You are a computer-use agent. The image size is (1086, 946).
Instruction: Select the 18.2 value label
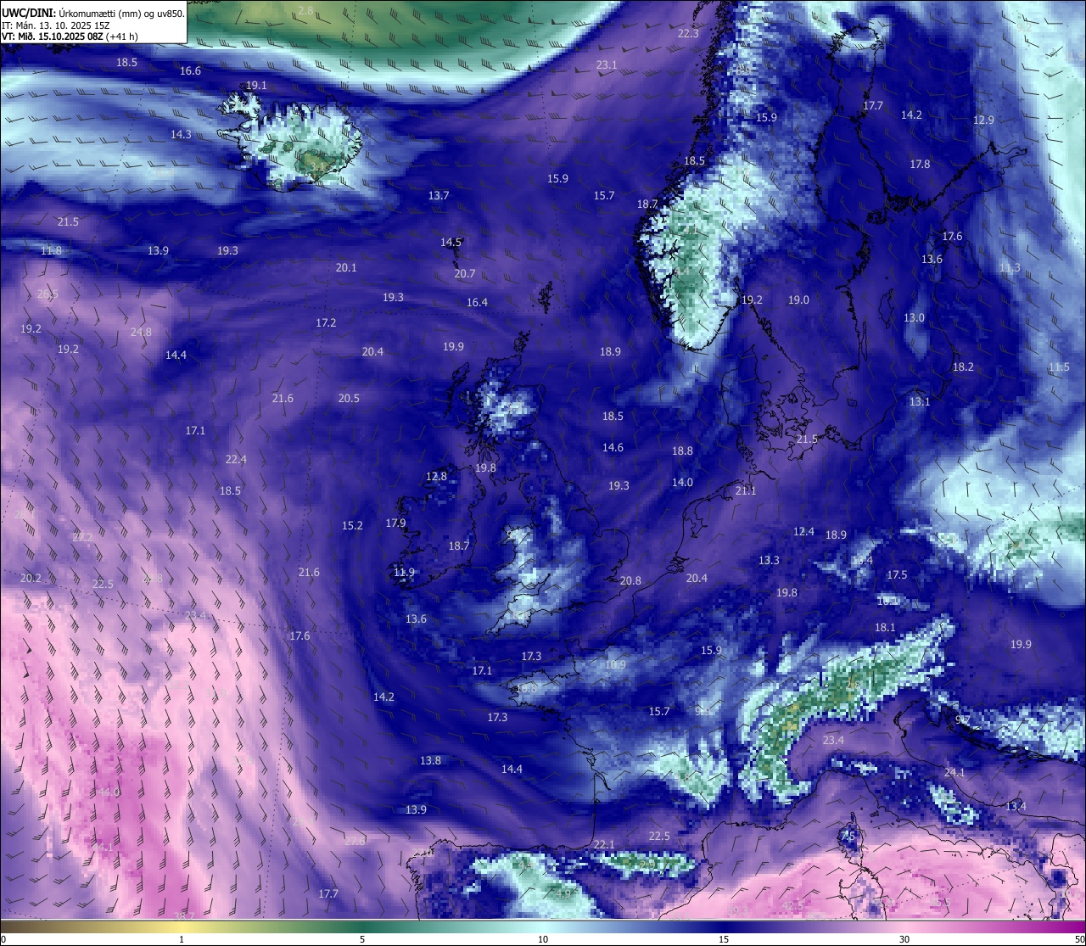tap(963, 367)
